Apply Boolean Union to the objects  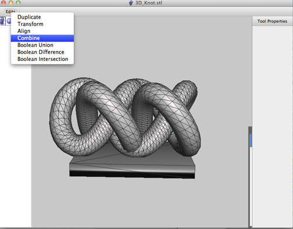[x=42, y=45]
